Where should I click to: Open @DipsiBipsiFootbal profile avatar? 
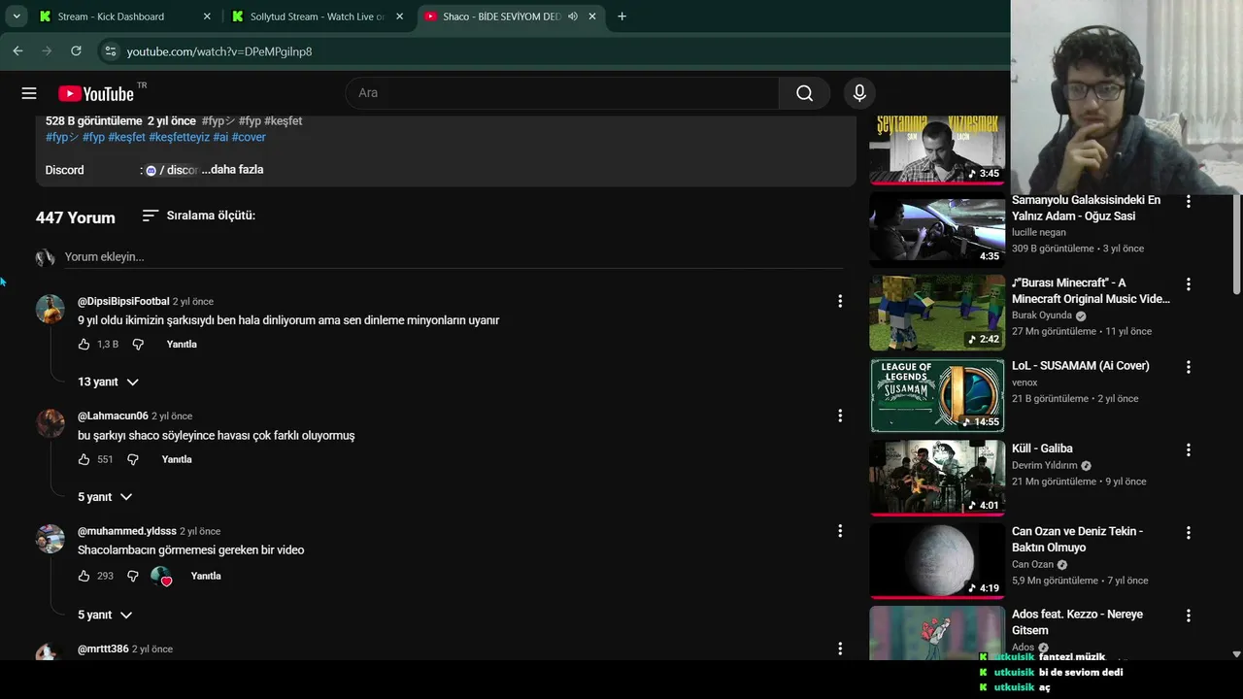click(50, 309)
